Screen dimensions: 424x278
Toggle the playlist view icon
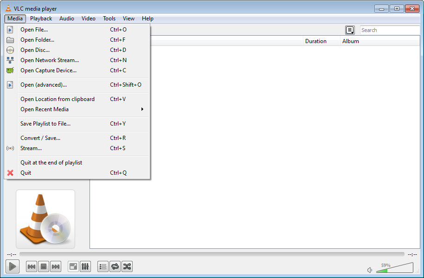103,267
